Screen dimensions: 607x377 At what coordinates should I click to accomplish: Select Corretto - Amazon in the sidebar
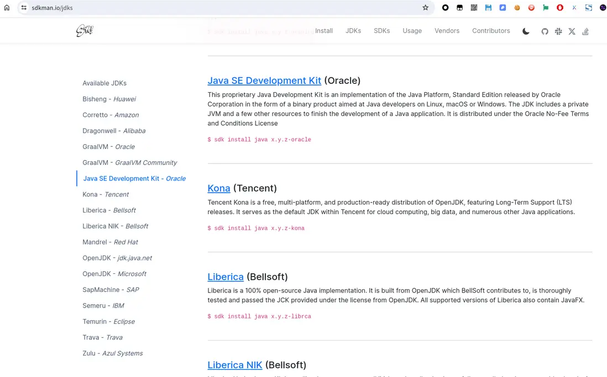point(111,115)
